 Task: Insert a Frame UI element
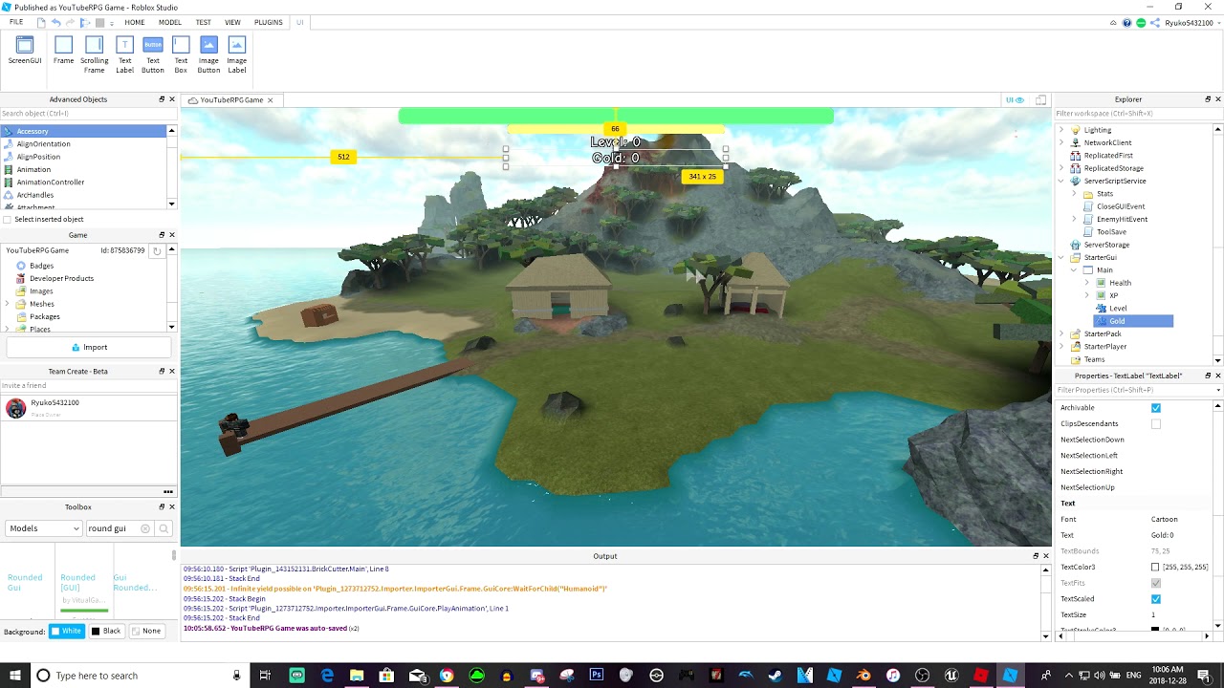pos(63,50)
